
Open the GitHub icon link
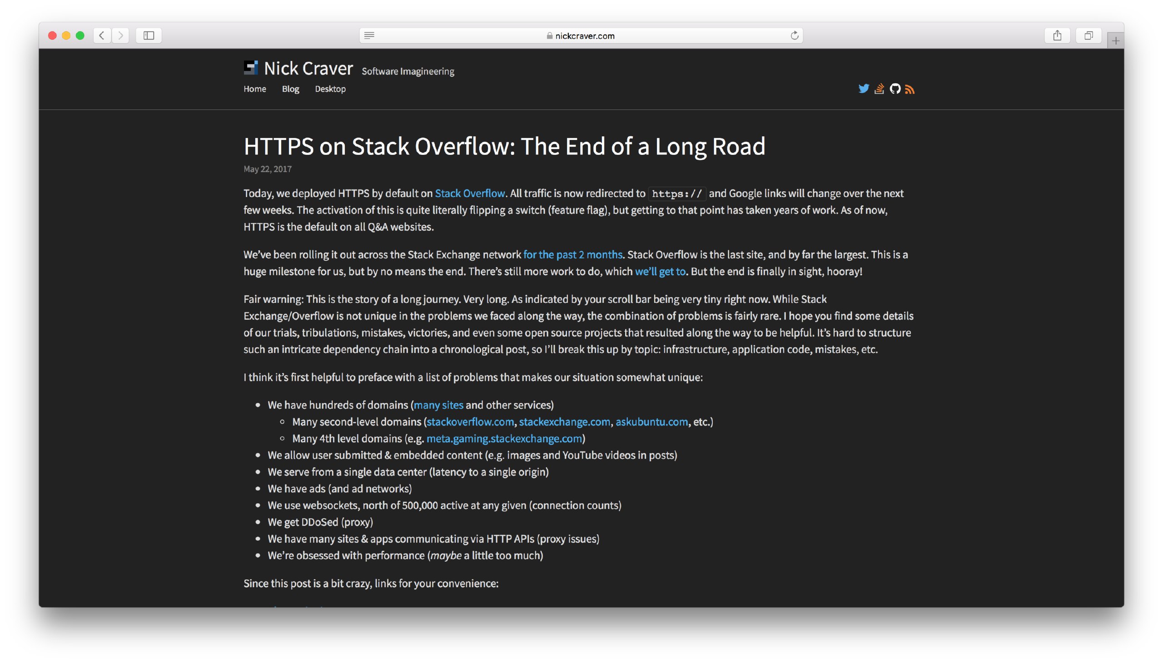(x=895, y=89)
